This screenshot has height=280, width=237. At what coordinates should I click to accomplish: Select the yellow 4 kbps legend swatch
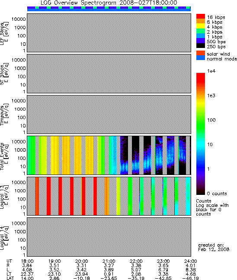(201, 26)
